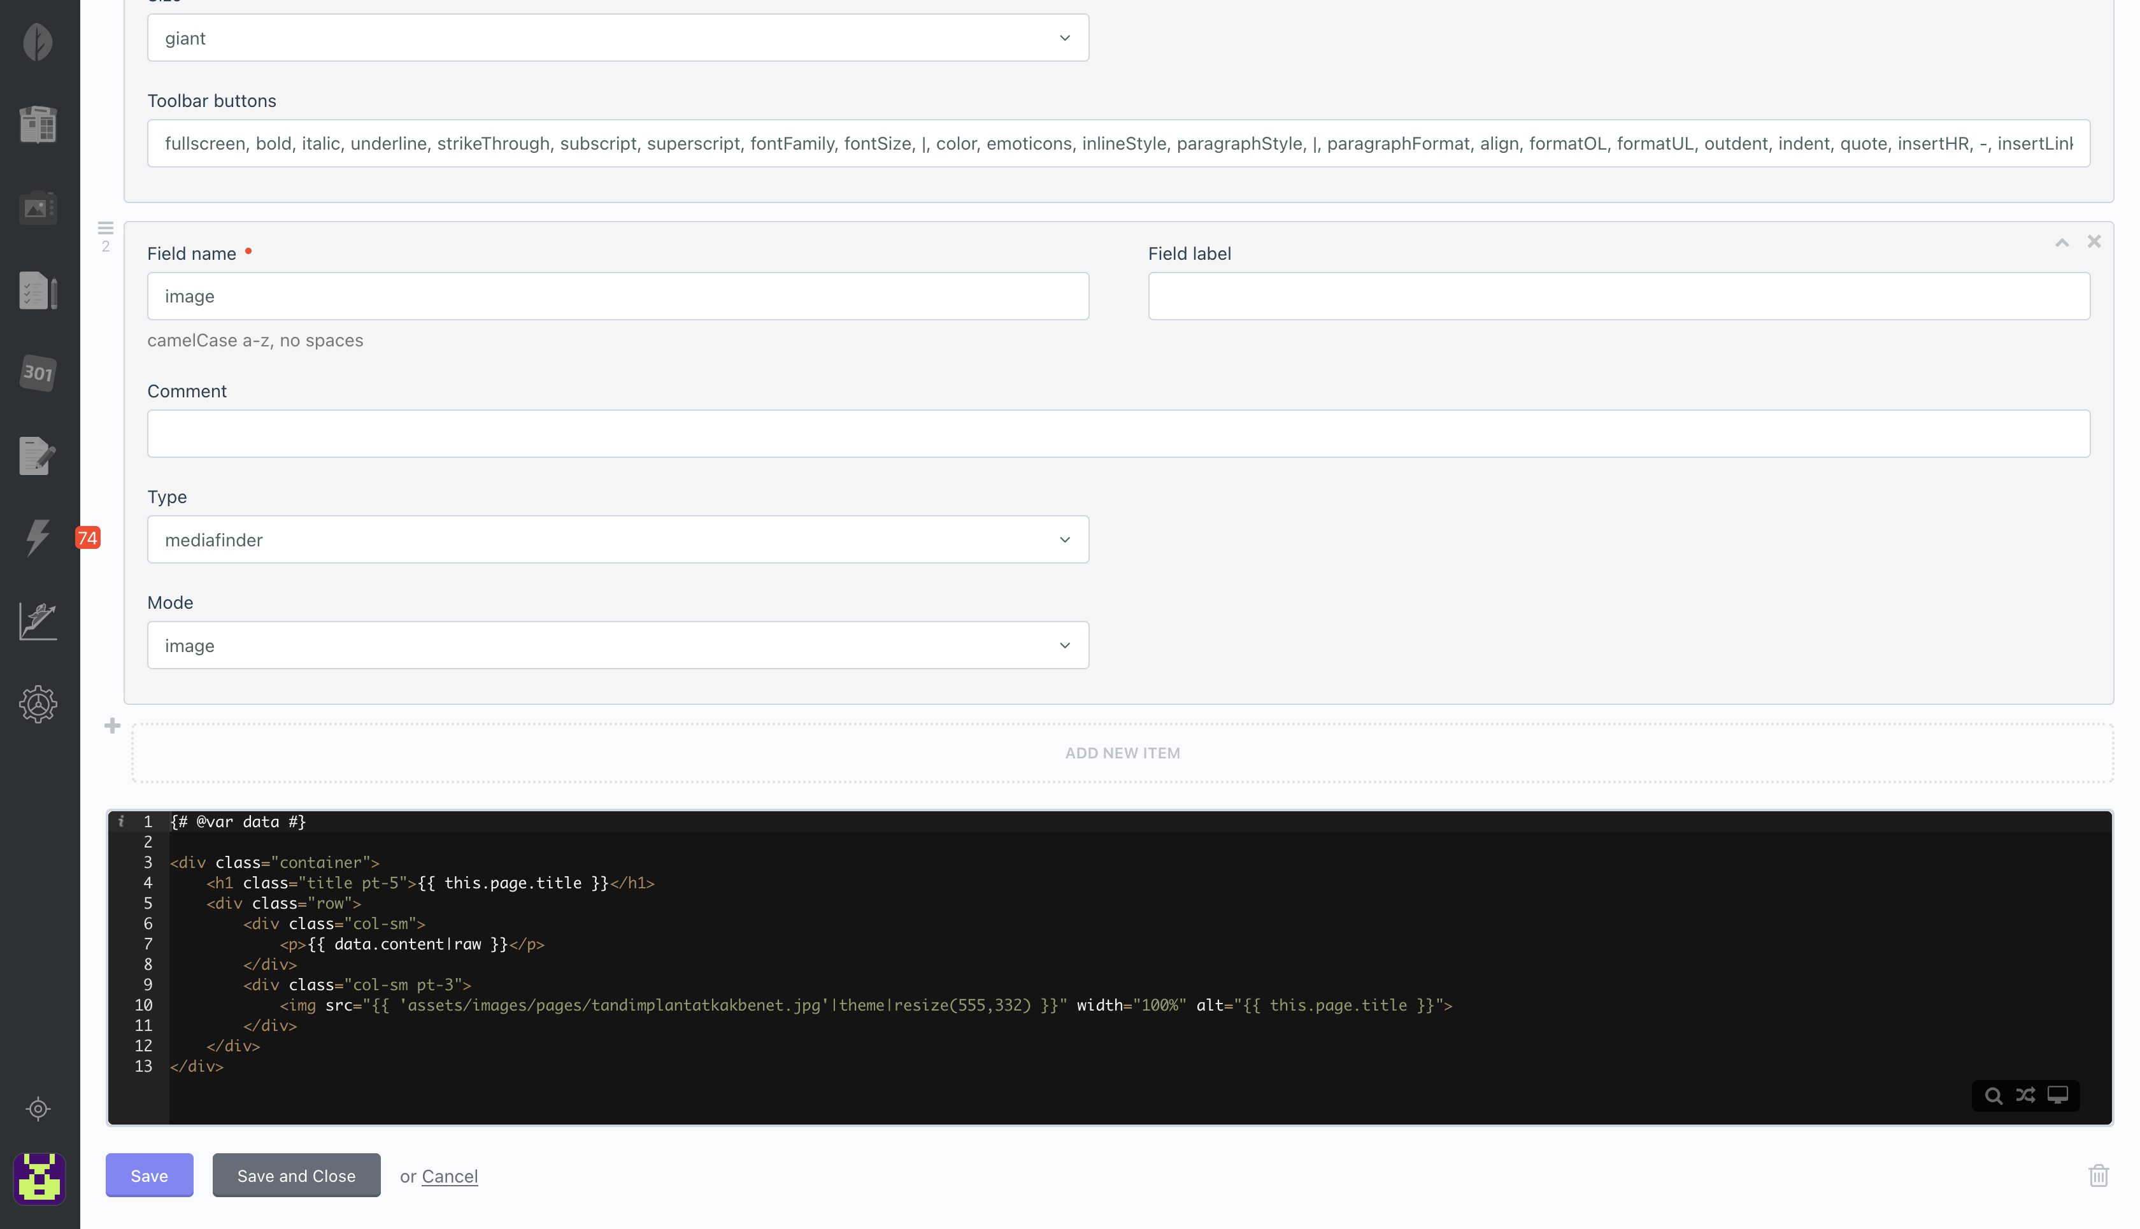This screenshot has height=1229, width=2140.
Task: Open search in the code editor
Action: [x=1994, y=1095]
